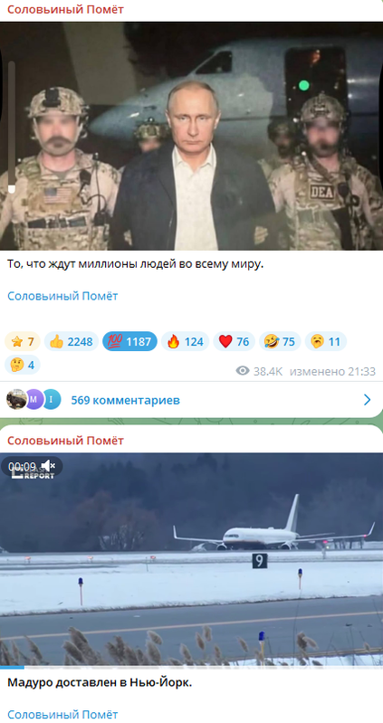The width and height of the screenshot is (383, 723).
Task: Adjust the vertical volume slider on photo
Action: pos(12,127)
